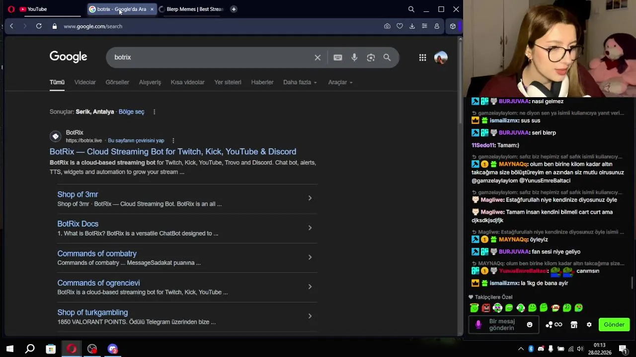Open BotRix Cloud Streaming Bot result
636x357 pixels.
coord(173,152)
